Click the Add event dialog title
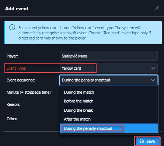The height and width of the screenshot is (146, 164). coord(17,8)
